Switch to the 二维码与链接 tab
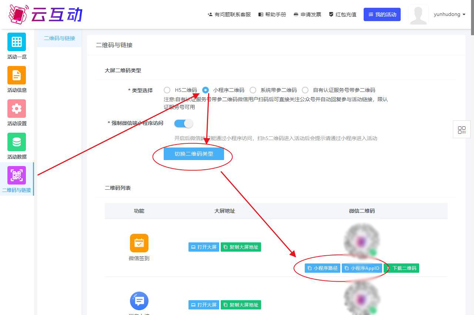This screenshot has width=474, height=315. [59, 38]
